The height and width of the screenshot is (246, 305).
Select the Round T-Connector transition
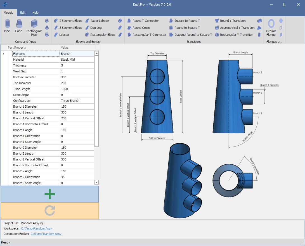point(143,21)
